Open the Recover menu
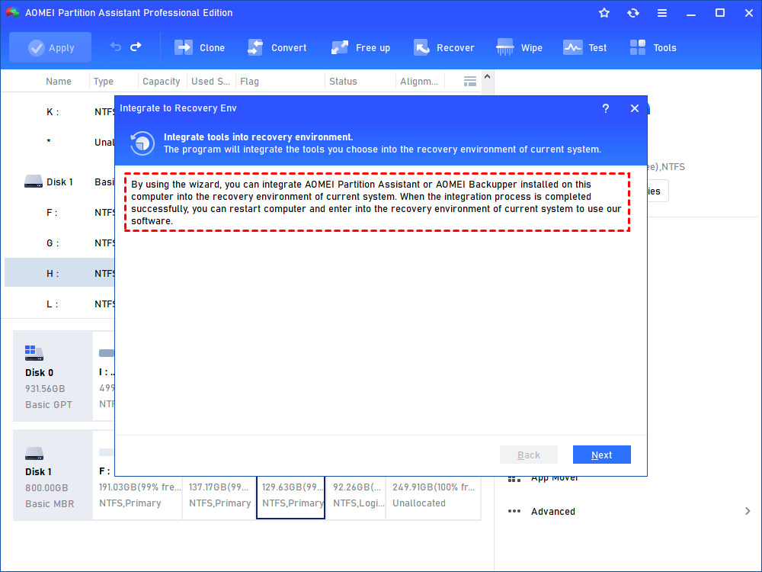Screen dimensions: 762x572 tap(443, 47)
